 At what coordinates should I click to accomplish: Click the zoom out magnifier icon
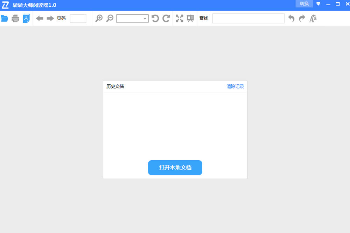110,19
